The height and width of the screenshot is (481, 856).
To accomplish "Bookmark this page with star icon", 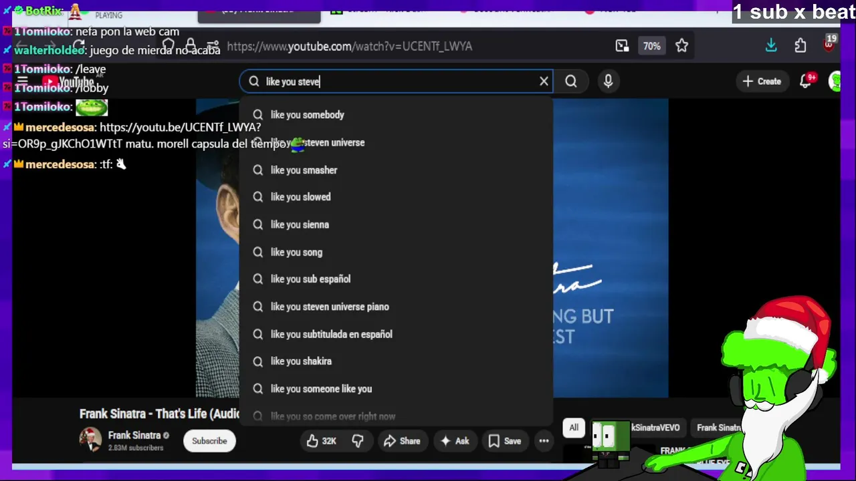I will (681, 46).
